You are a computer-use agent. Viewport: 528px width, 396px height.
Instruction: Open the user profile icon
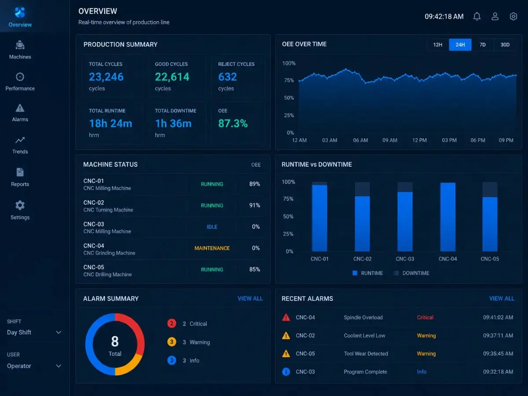tap(495, 16)
